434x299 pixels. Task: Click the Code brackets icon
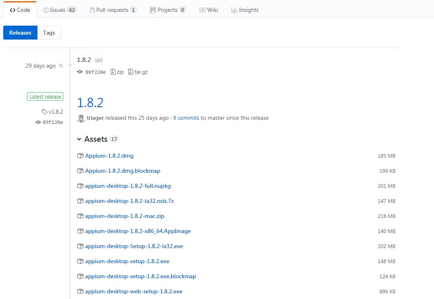[x=13, y=10]
